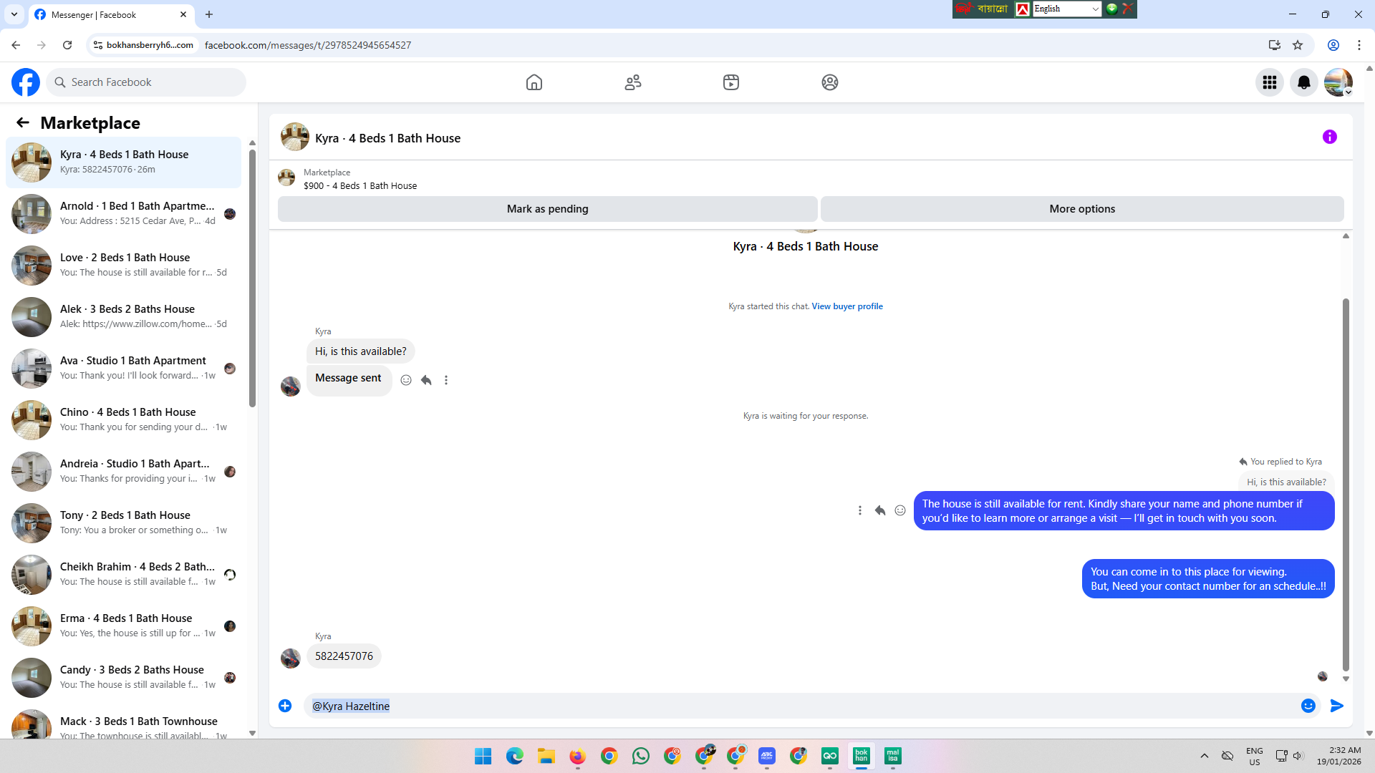
Task: Switch to Messenger | Facebook tab
Action: 111,14
